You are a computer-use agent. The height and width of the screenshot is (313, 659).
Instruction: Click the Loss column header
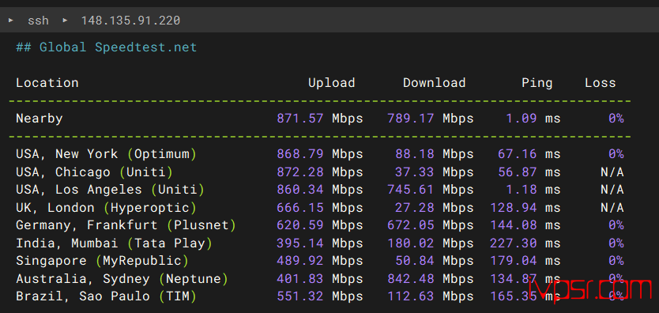pos(600,83)
